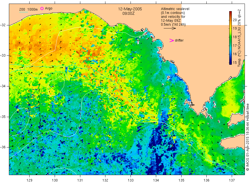Click the 18 value on color bar
This screenshot has width=251, height=184.
tap(235, 37)
